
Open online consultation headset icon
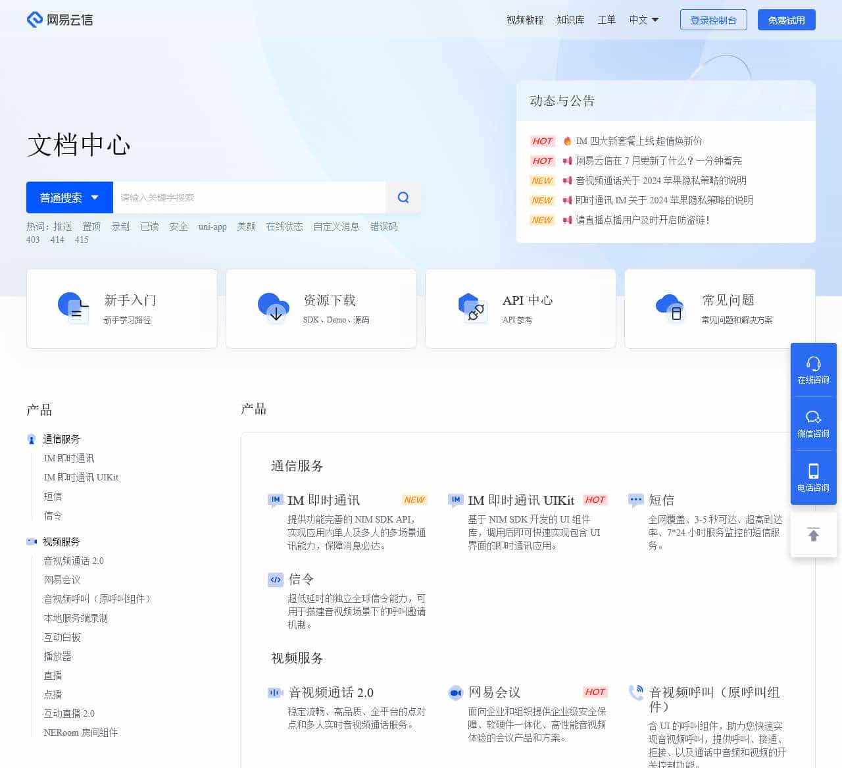click(813, 364)
